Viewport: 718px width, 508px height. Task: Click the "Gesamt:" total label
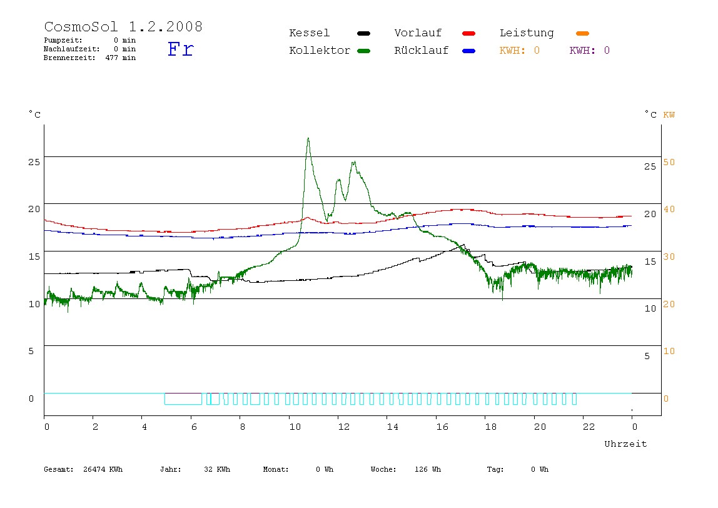coord(59,469)
